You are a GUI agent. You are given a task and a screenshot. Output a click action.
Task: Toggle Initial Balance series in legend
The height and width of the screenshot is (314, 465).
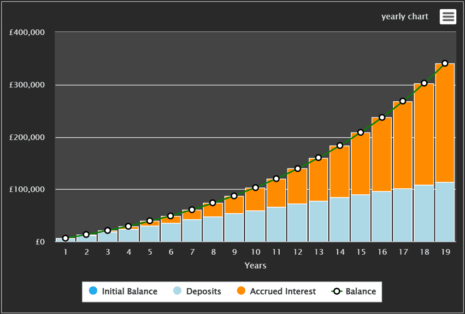coord(129,291)
